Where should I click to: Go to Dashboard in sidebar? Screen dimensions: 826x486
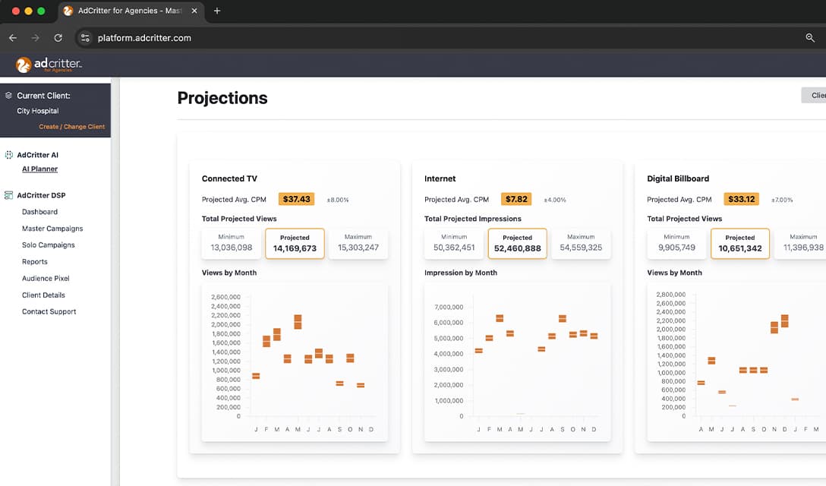click(x=39, y=212)
